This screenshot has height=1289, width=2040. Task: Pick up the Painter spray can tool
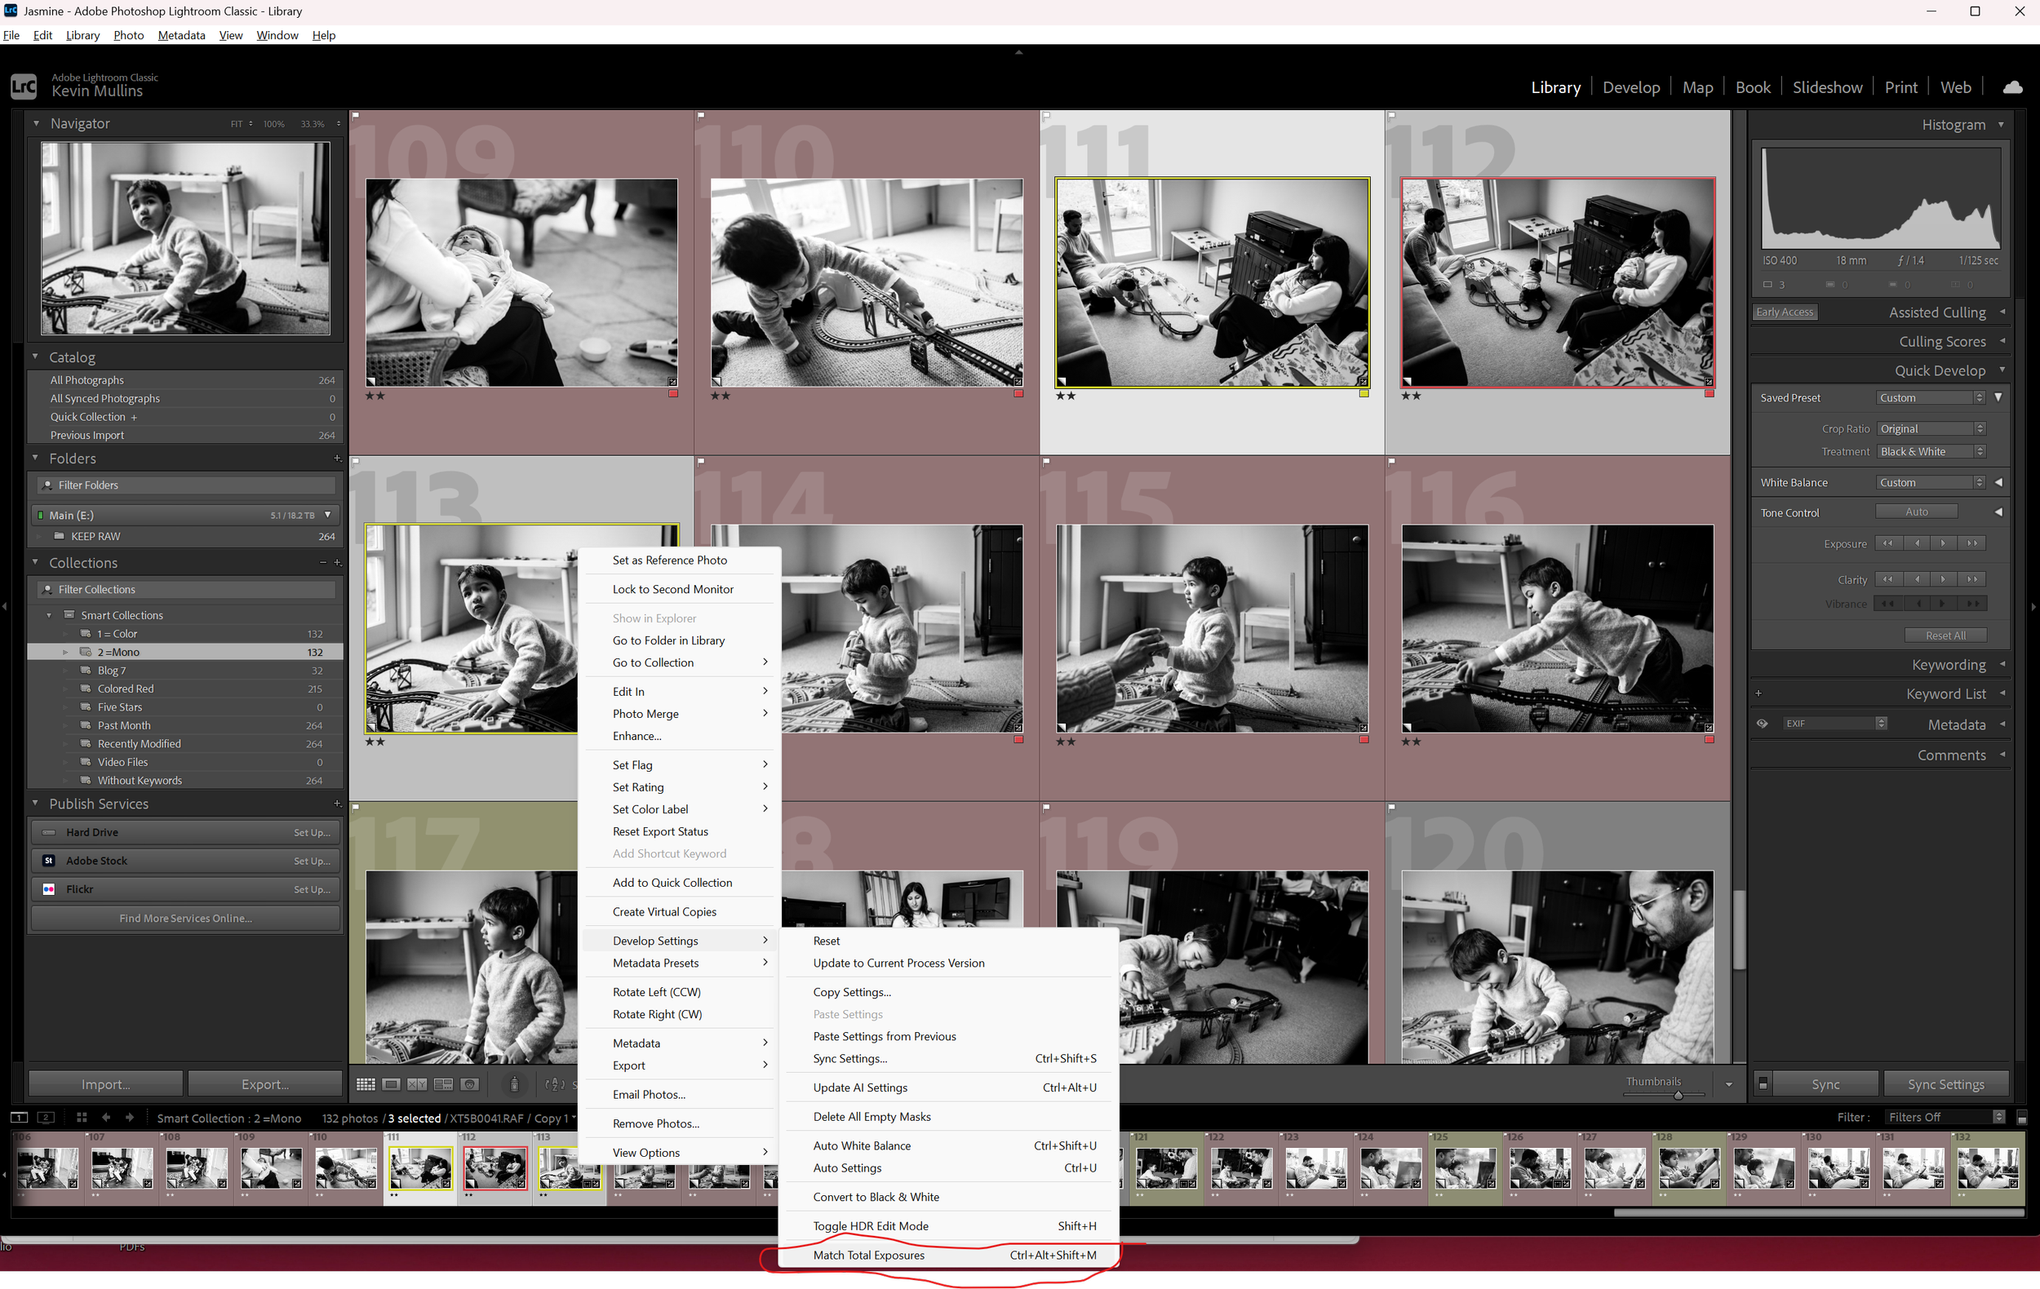515,1083
